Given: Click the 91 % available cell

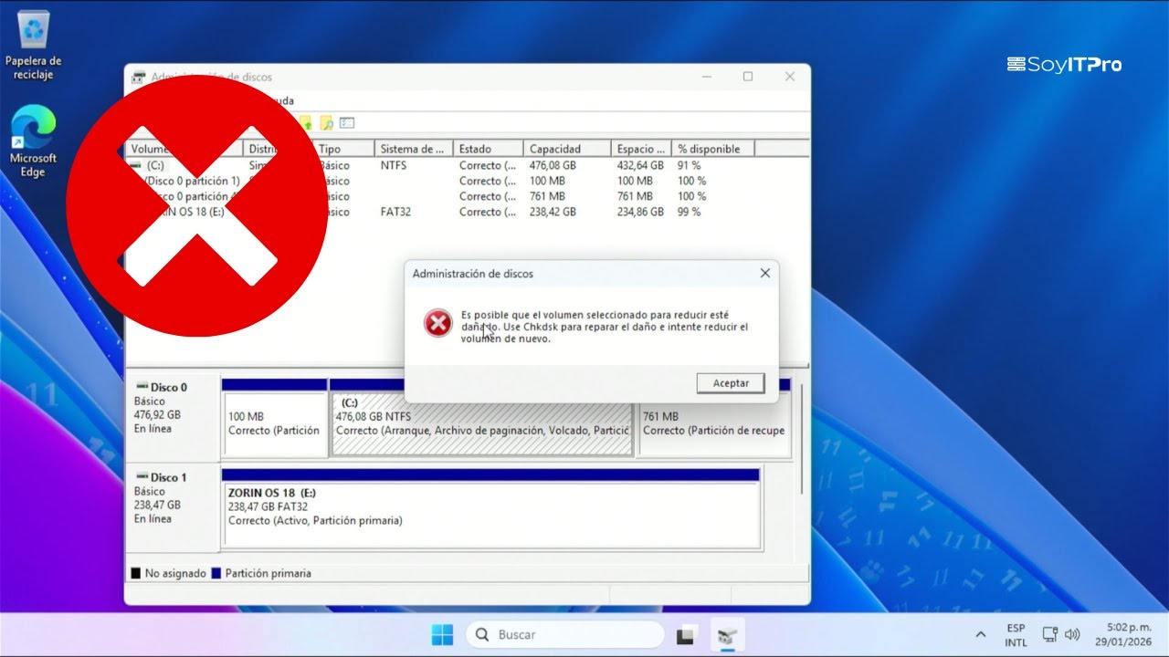Looking at the screenshot, I should click(x=689, y=165).
